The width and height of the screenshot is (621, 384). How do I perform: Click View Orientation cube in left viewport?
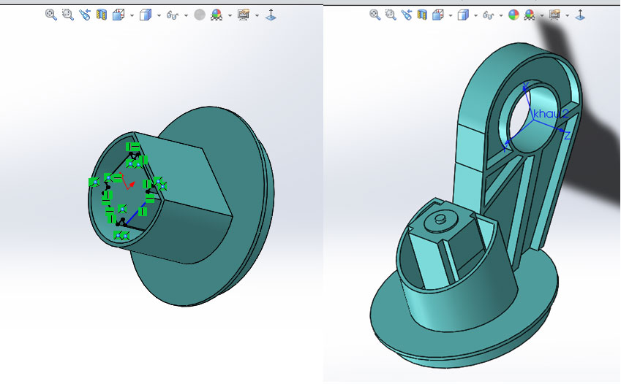pyautogui.click(x=119, y=14)
